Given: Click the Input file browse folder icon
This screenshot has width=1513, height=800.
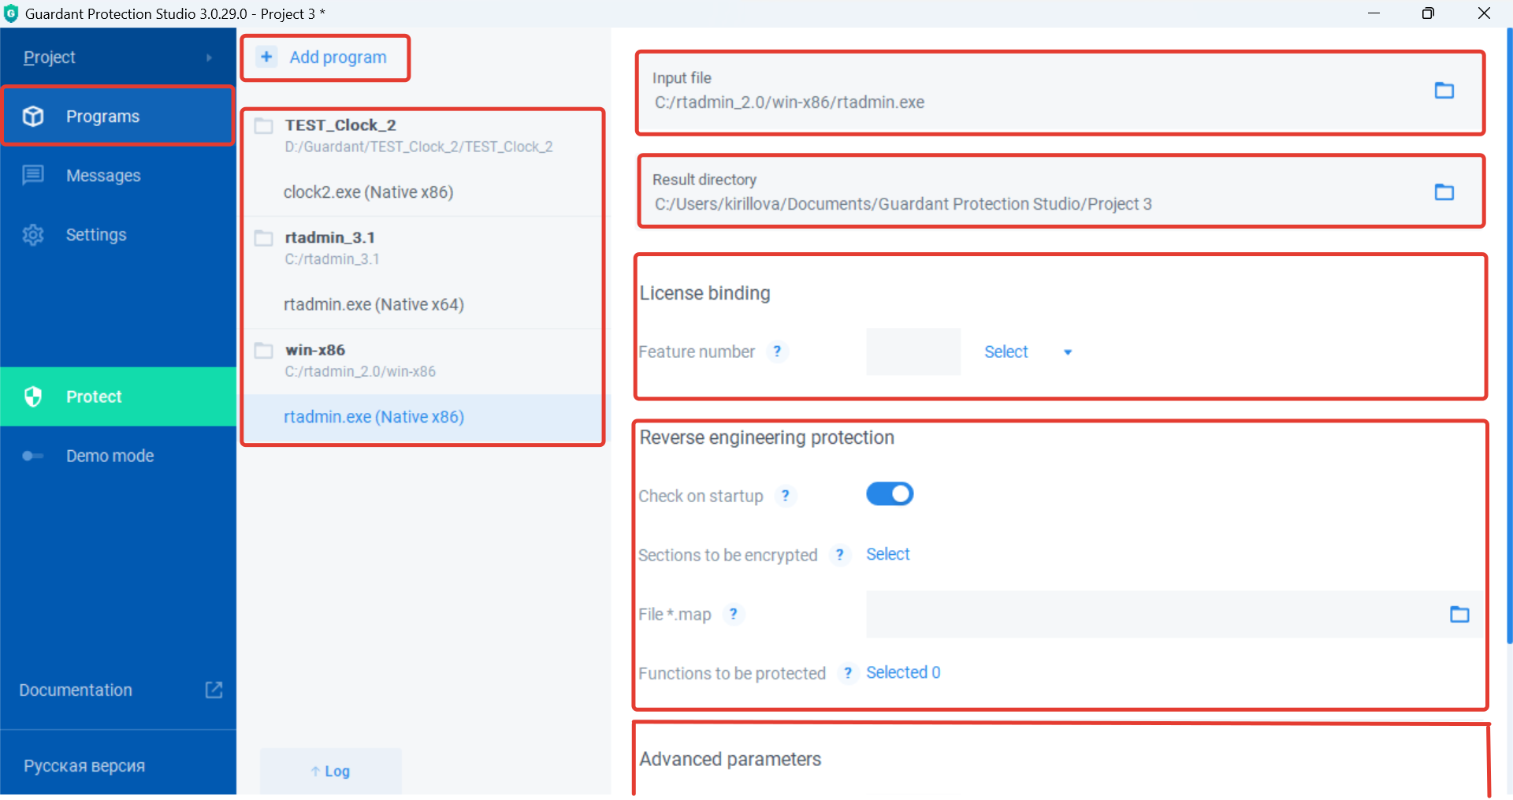Looking at the screenshot, I should click(x=1444, y=91).
